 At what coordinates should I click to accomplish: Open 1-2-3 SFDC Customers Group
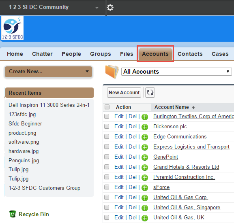(x=45, y=188)
